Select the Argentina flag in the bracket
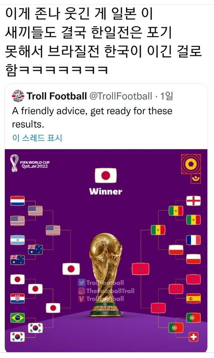 coord(17,240)
